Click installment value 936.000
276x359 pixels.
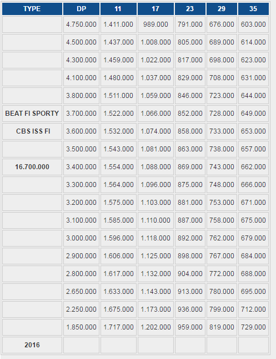coord(190,309)
